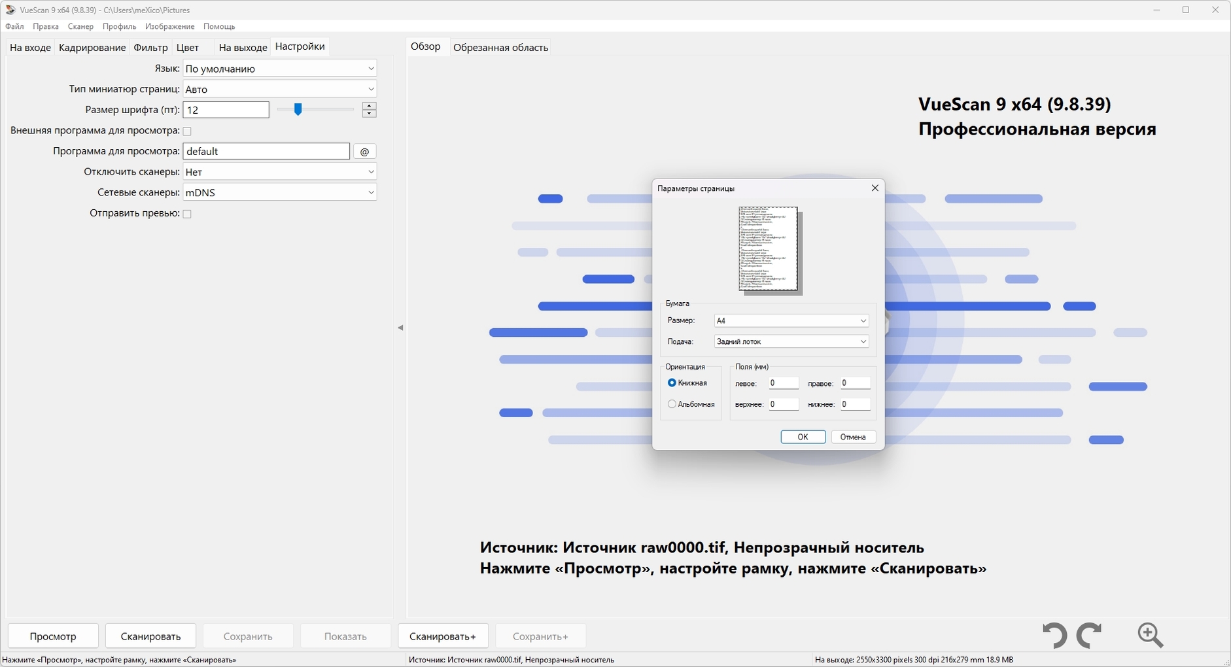Select the Настройки tab
1231x667 pixels.
(x=300, y=46)
